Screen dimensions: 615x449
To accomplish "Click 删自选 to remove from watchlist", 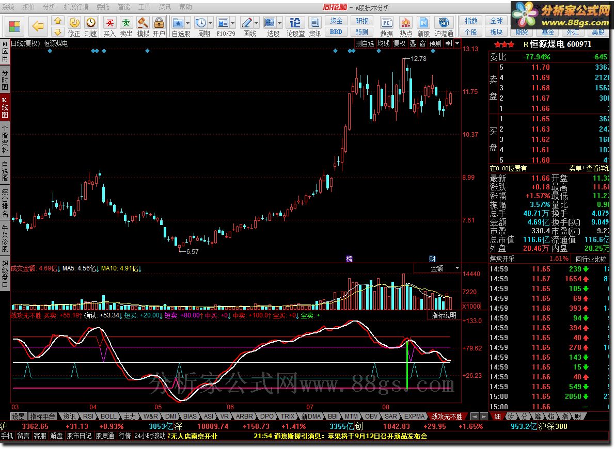I will pyautogui.click(x=365, y=43).
